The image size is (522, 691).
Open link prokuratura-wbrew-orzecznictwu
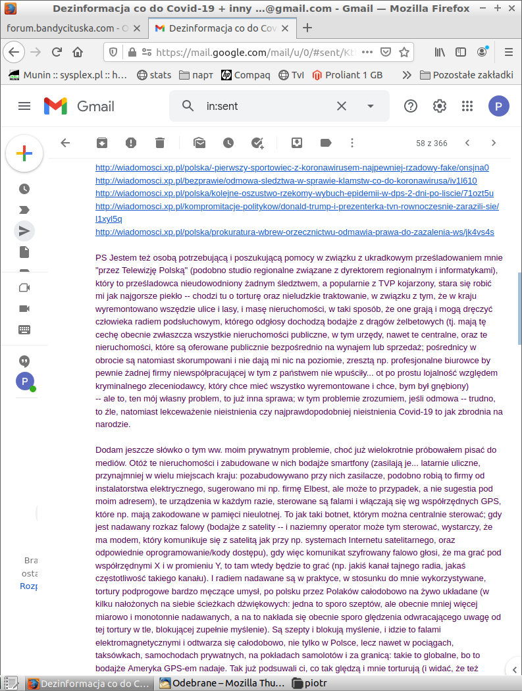[295, 232]
